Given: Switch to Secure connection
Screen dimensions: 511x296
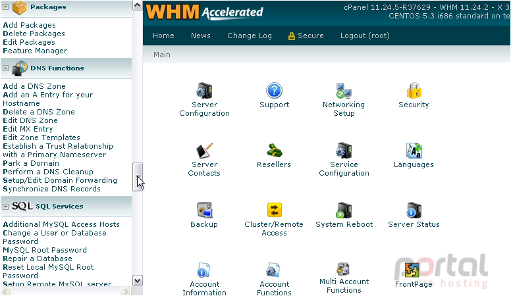Looking at the screenshot, I should point(306,36).
